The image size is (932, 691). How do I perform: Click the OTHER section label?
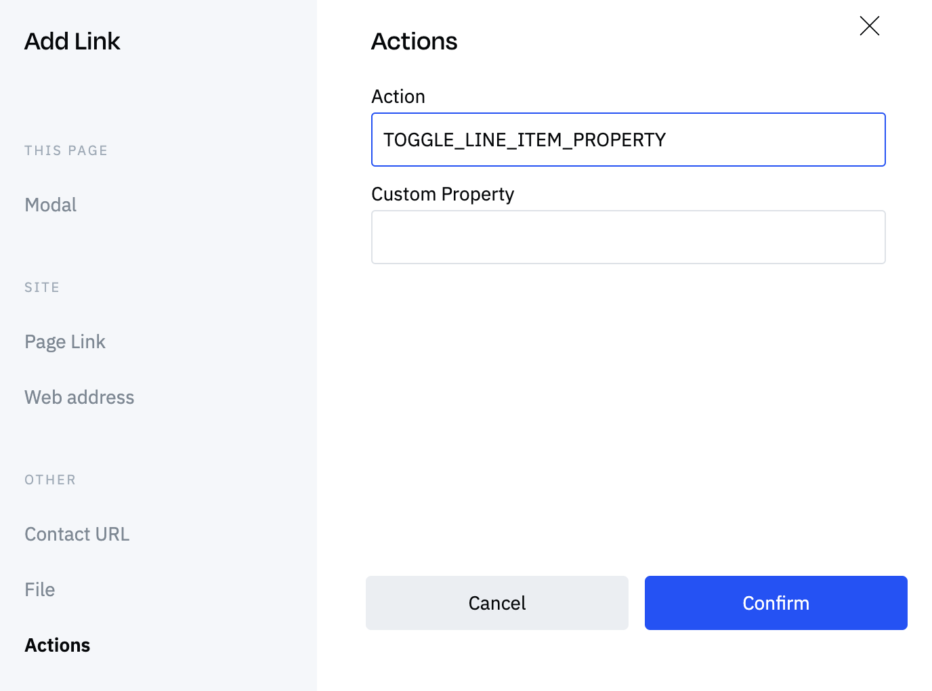[50, 480]
